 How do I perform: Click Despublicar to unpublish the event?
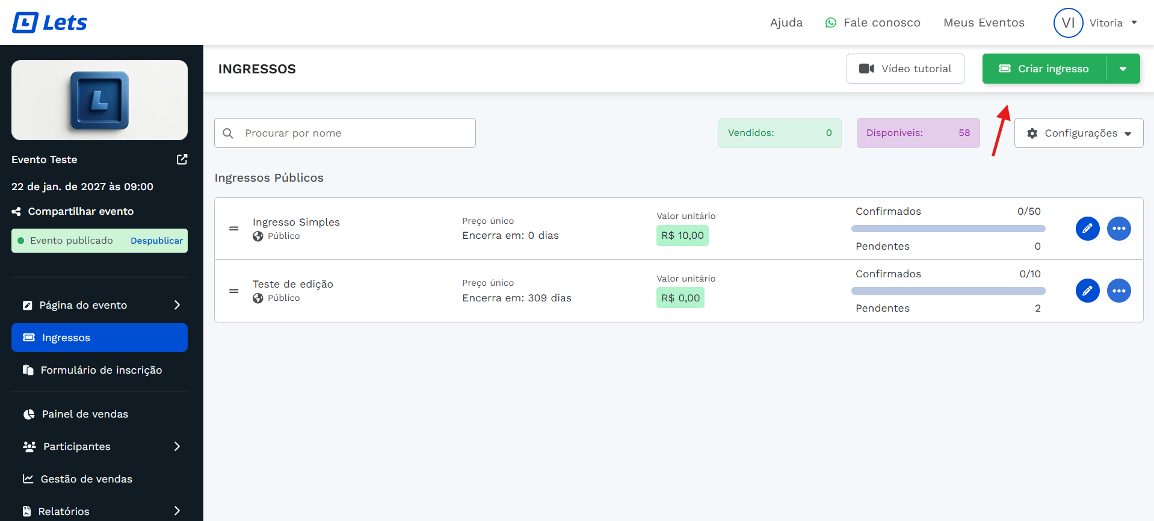(156, 241)
